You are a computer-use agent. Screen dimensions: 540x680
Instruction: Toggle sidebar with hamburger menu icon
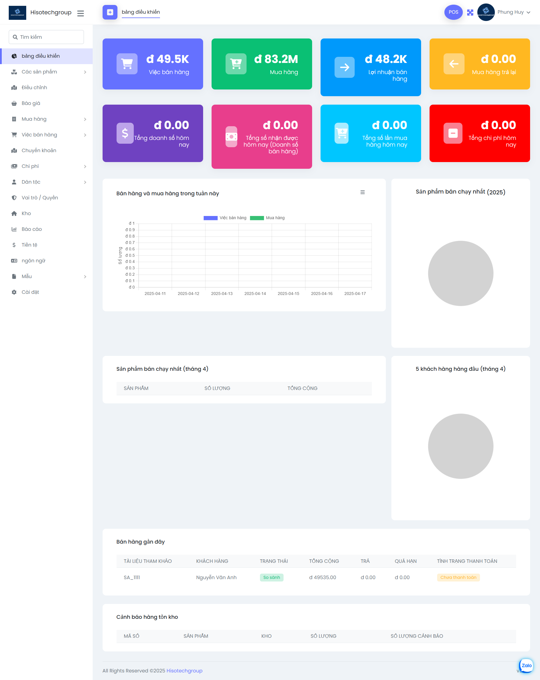pos(80,13)
